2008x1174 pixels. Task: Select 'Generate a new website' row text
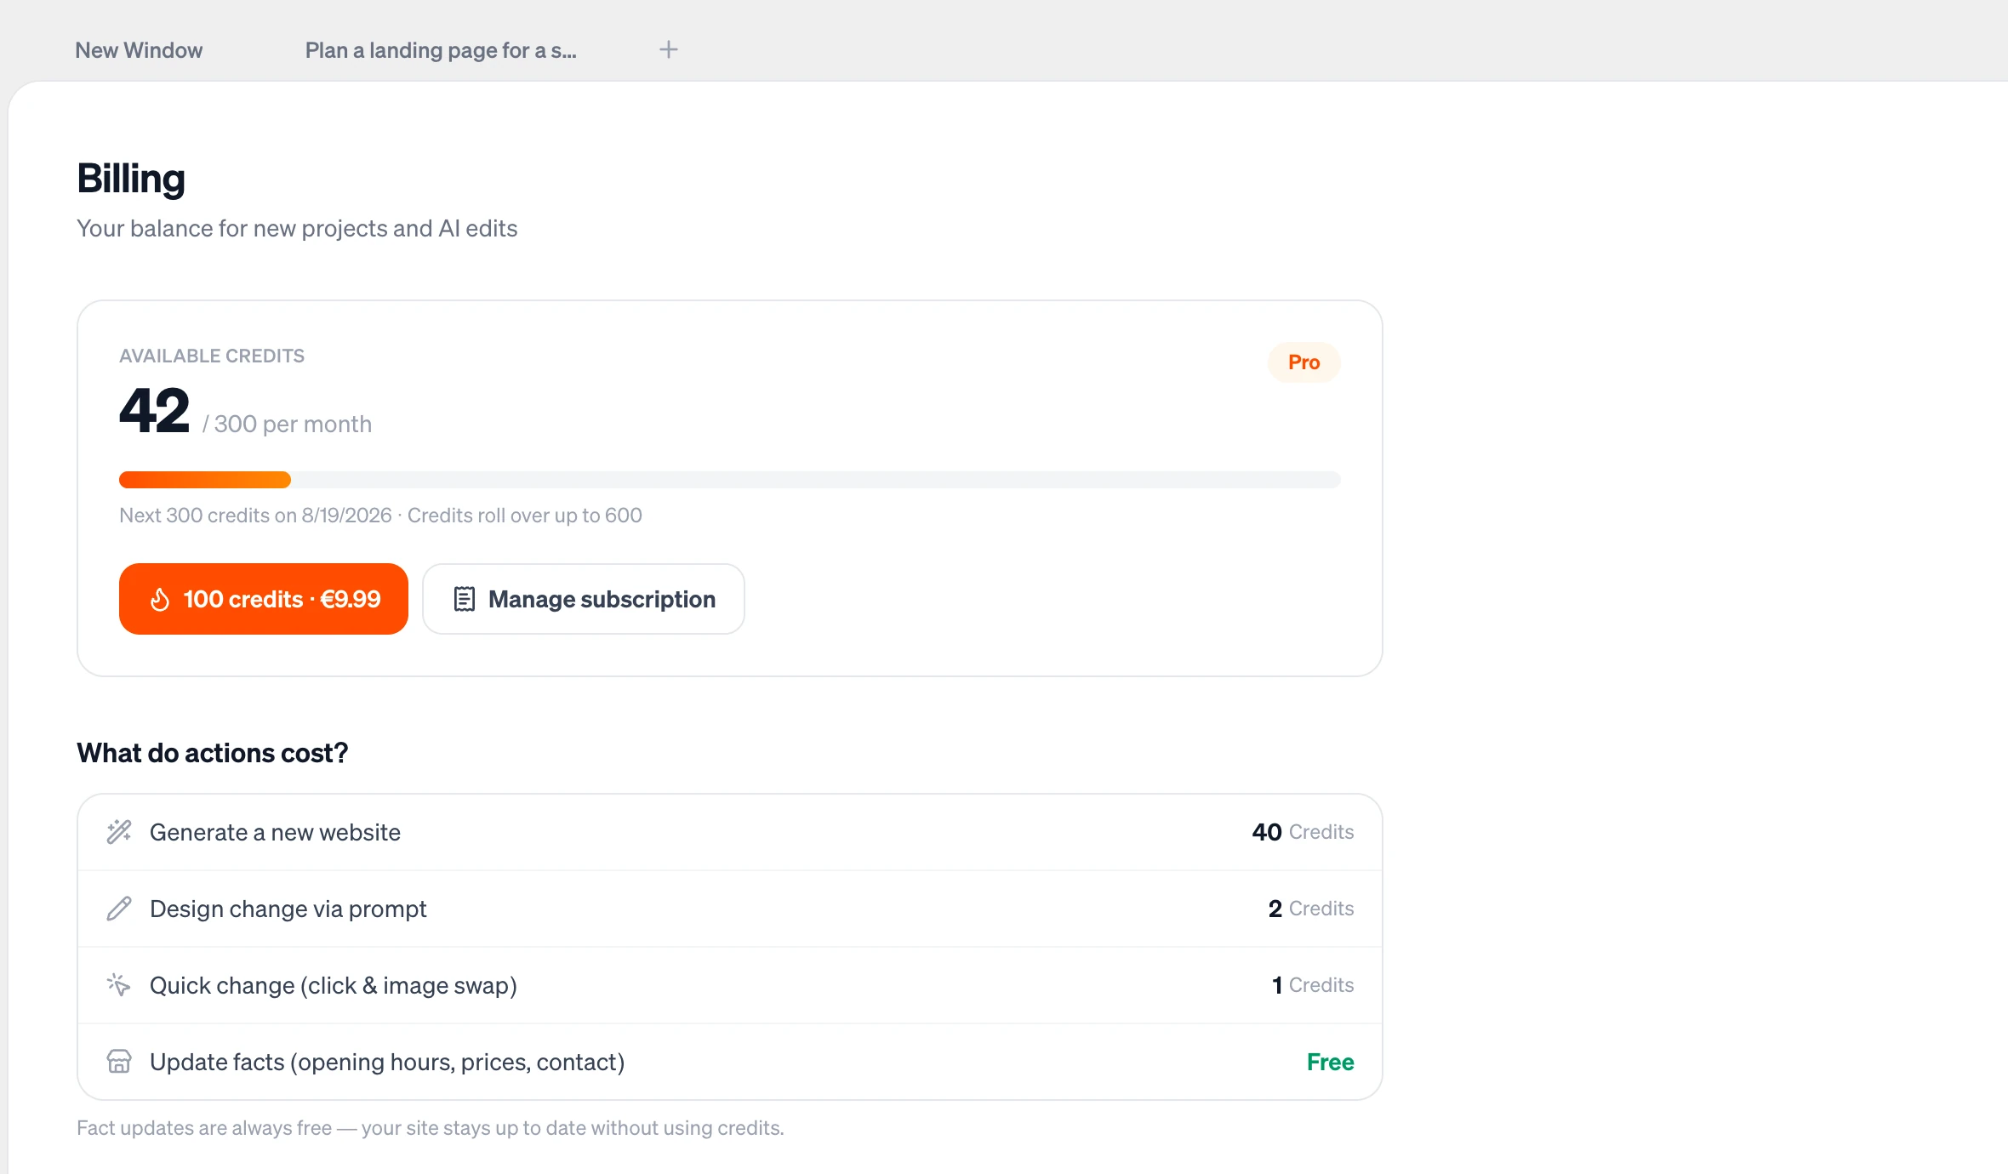pyautogui.click(x=275, y=832)
